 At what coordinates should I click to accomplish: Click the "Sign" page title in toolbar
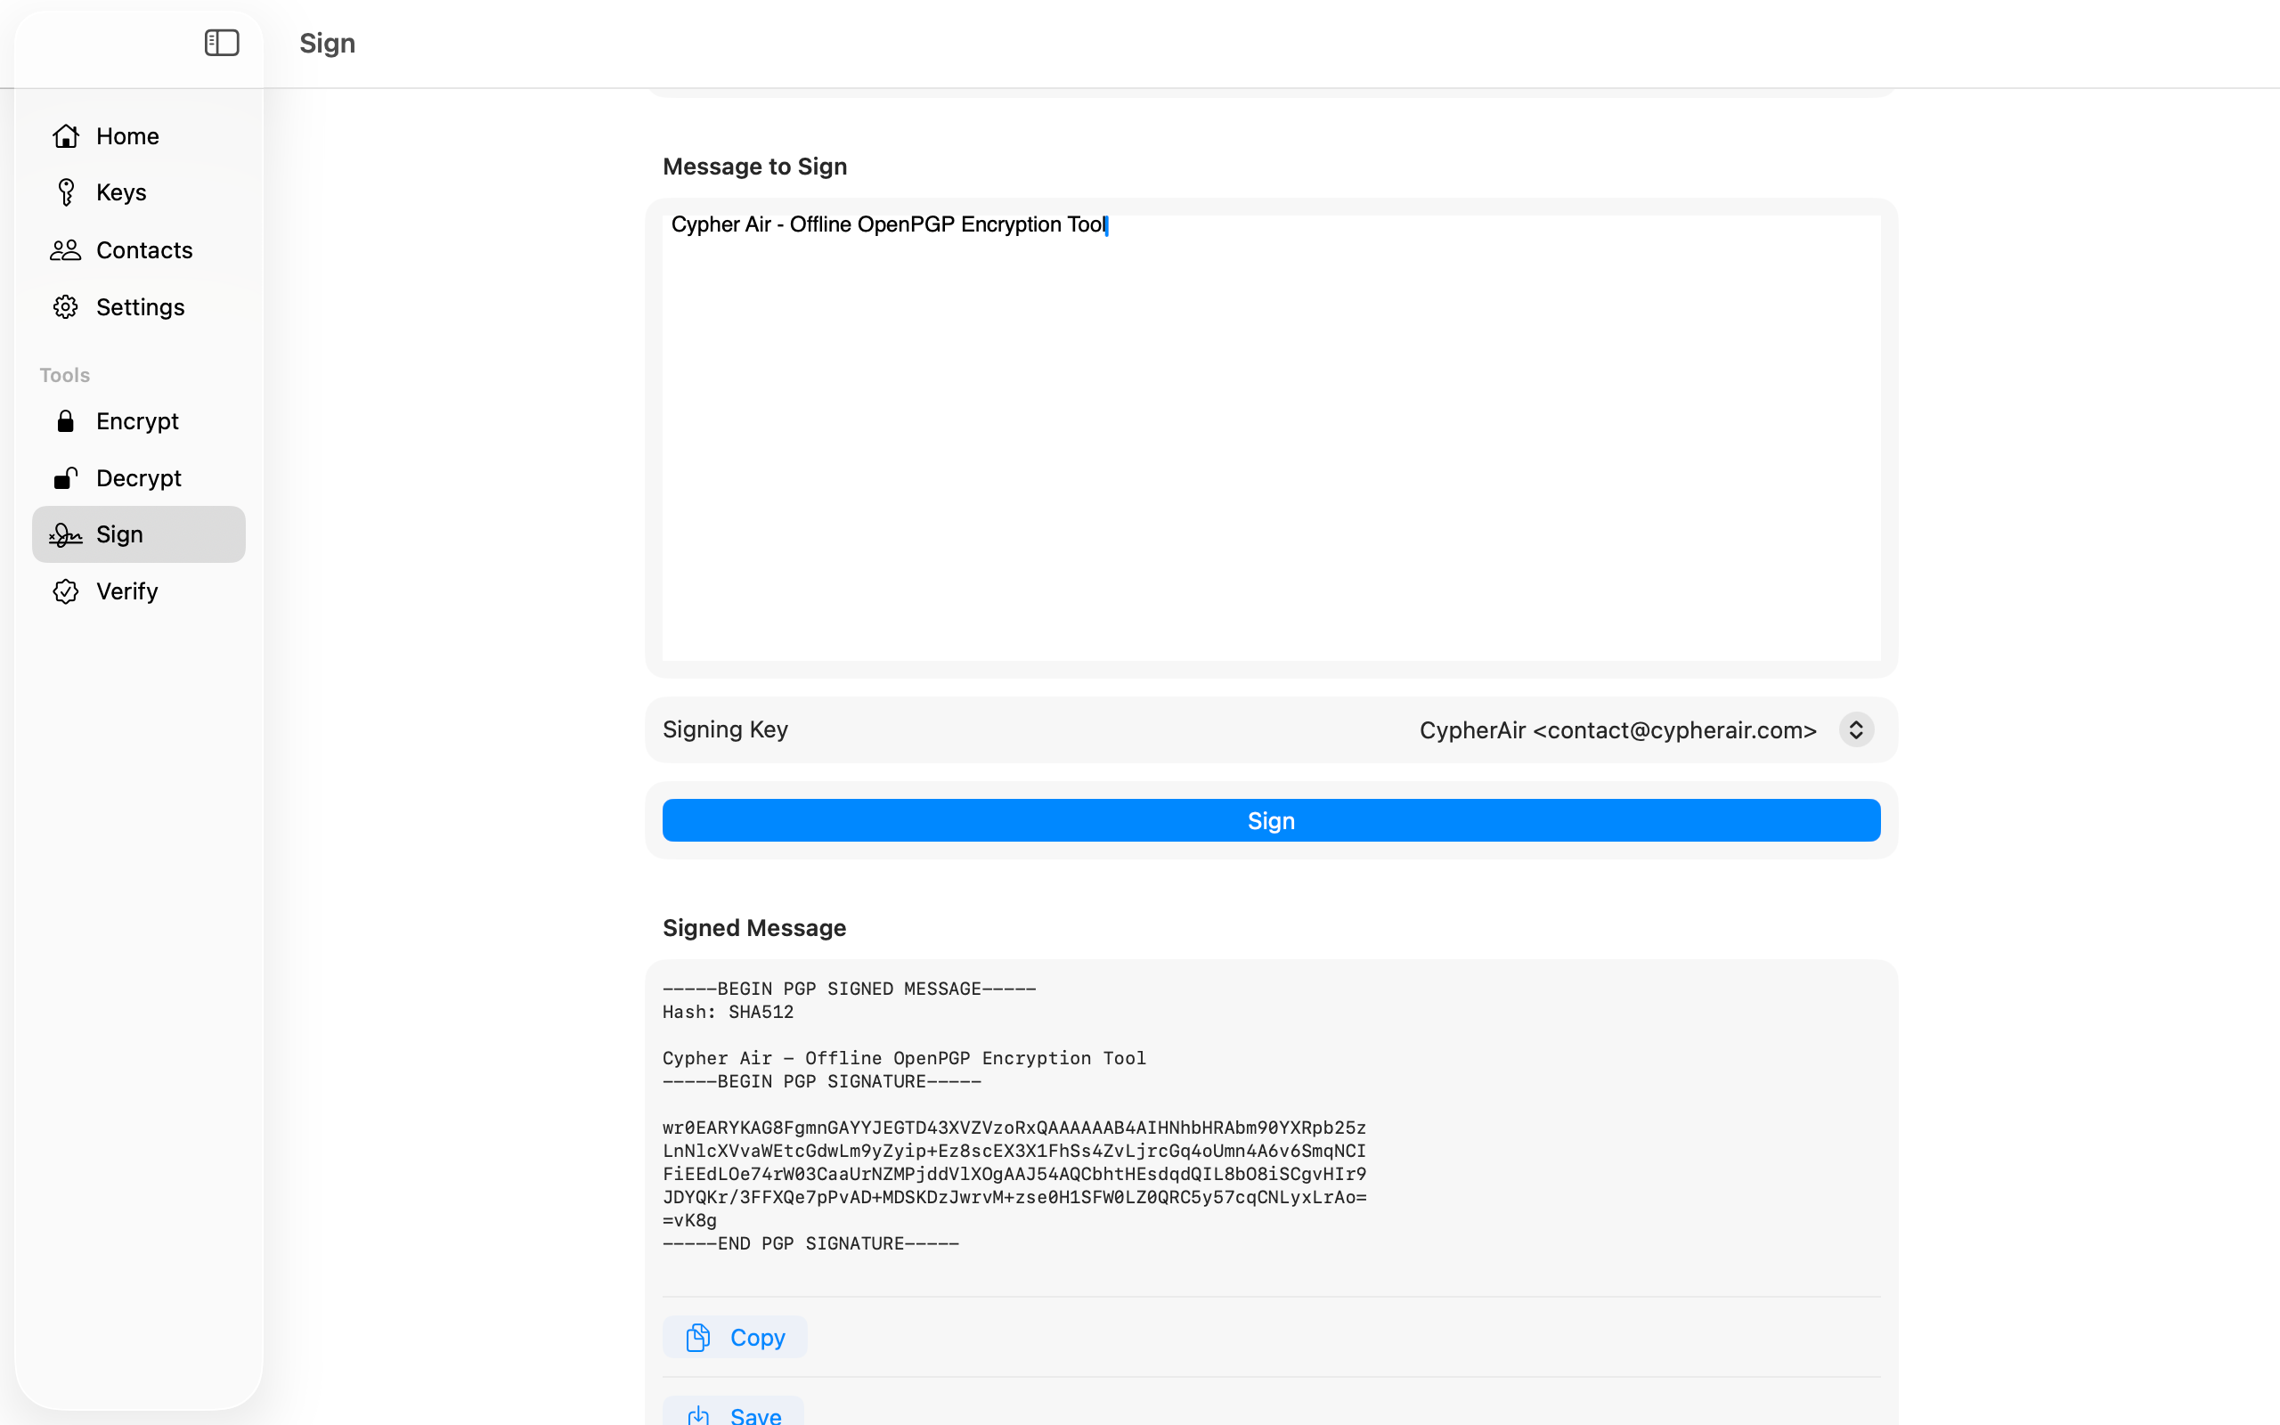(327, 44)
